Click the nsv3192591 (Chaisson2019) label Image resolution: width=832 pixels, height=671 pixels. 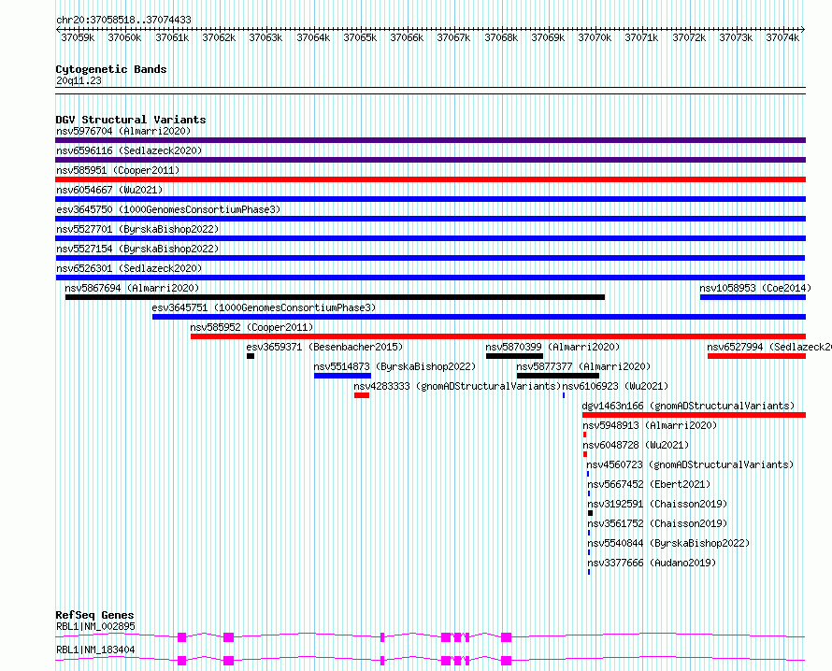(657, 504)
